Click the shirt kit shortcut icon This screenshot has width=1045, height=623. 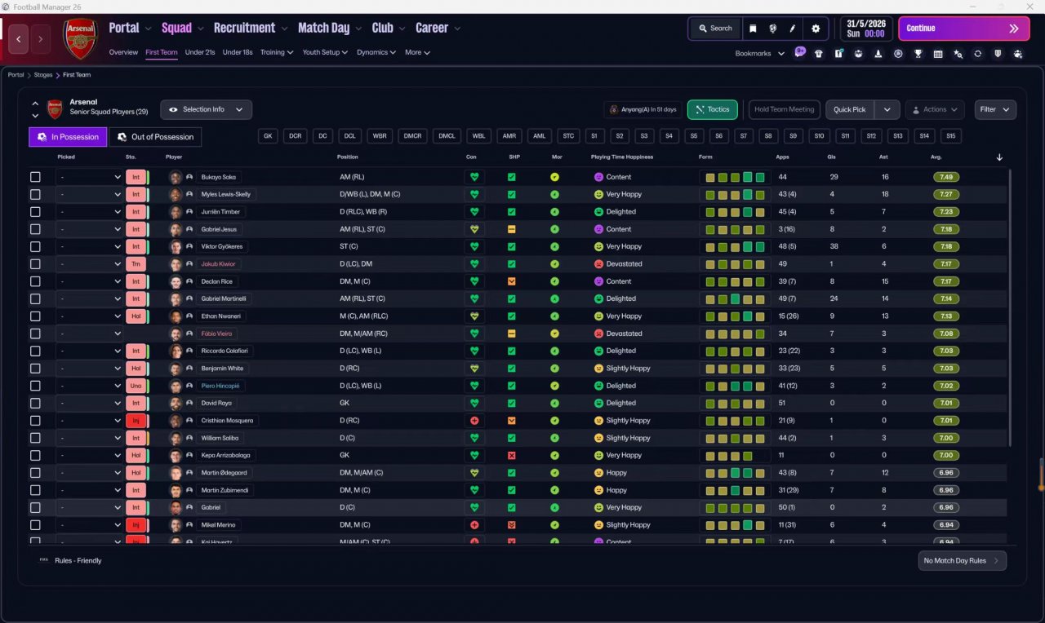point(817,54)
